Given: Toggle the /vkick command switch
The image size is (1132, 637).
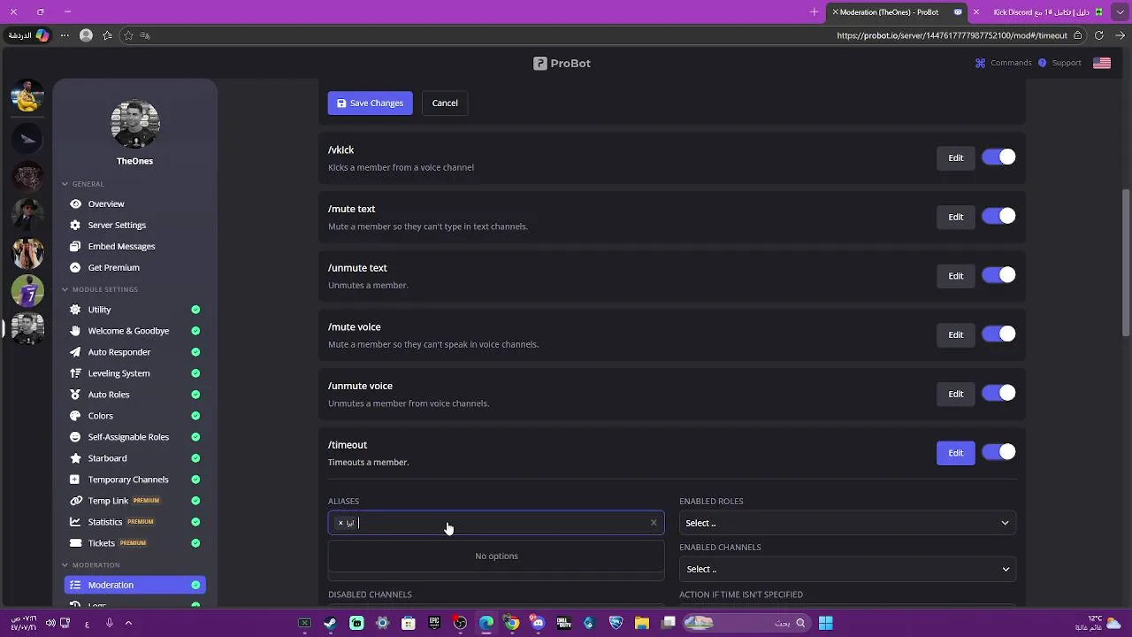Looking at the screenshot, I should 998,157.
